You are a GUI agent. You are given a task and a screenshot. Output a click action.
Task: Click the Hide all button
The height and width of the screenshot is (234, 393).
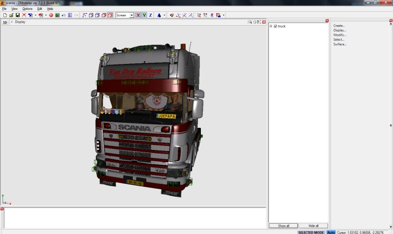click(313, 226)
